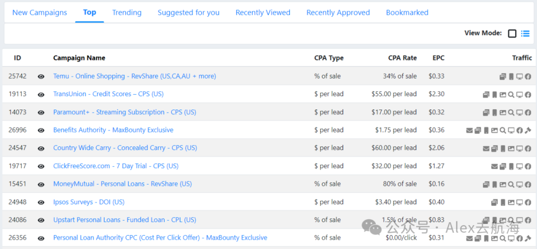The width and height of the screenshot is (537, 249).
Task: Open Upstart Personal Loans Funded Loan link
Action: pyautogui.click(x=125, y=220)
